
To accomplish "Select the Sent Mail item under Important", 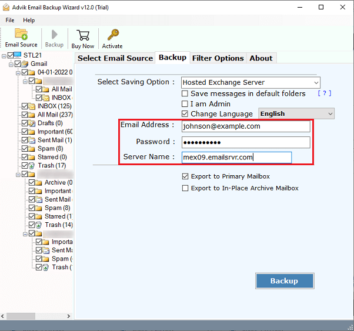I will pyautogui.click(x=58, y=199).
